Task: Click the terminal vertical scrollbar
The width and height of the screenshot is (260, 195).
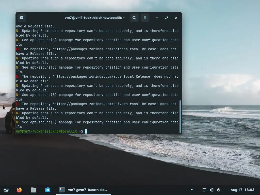Action: [x=180, y=116]
